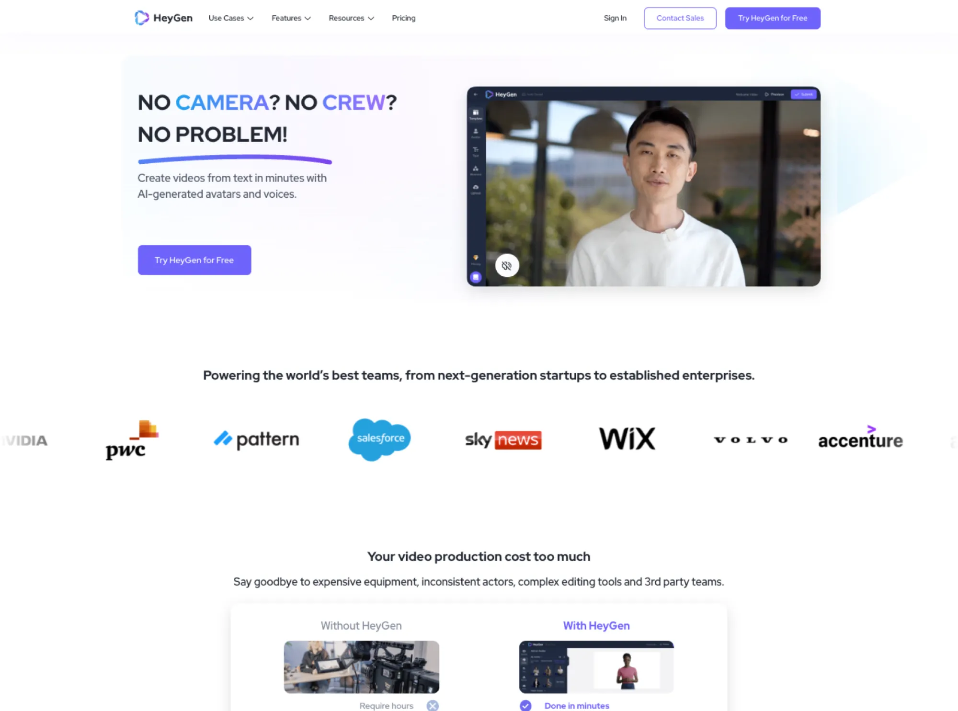Expand the Features navigation dropdown
The height and width of the screenshot is (711, 958).
click(290, 18)
